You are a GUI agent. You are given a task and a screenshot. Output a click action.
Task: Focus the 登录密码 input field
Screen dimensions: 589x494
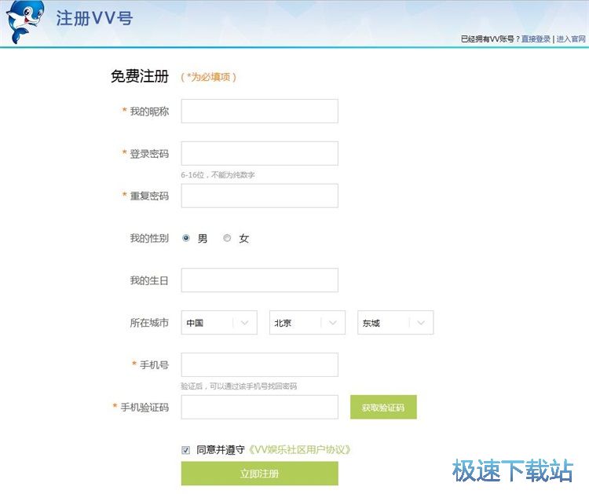pos(260,153)
